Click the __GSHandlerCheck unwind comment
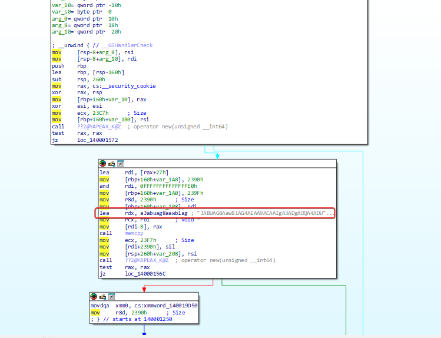Screen dimensions: 441x338 tap(102, 45)
